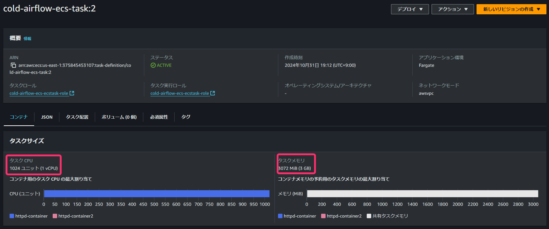Select the タグ tab
The width and height of the screenshot is (549, 229).
point(186,117)
